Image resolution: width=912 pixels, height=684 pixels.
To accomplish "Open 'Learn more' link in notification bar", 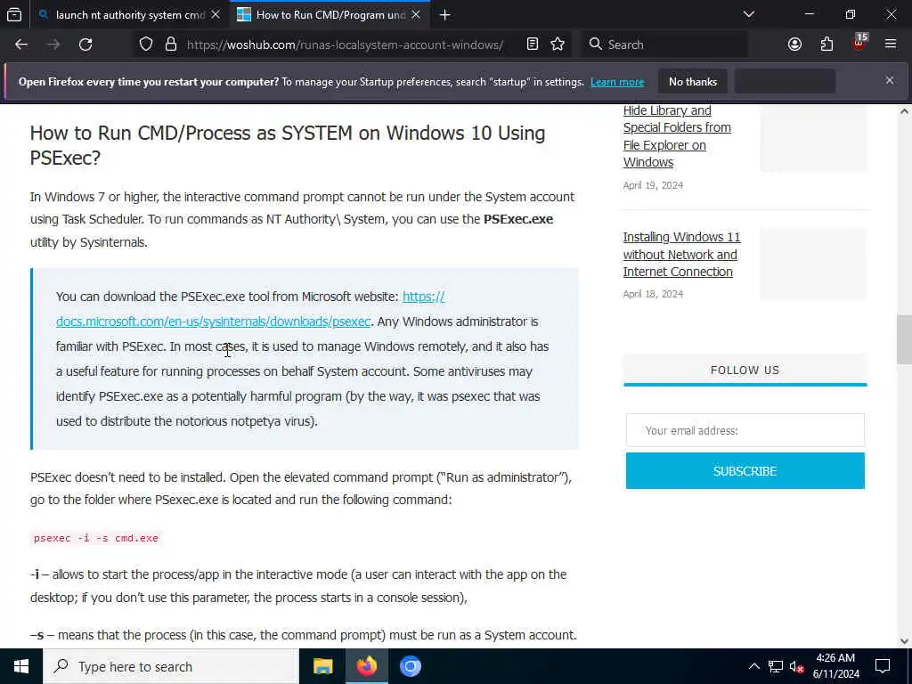I will tap(617, 82).
